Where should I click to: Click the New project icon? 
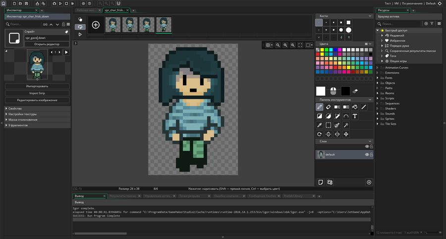point(14,3)
